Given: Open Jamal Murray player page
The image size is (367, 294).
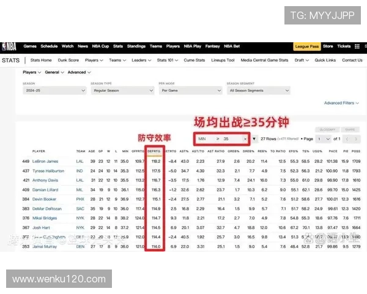Looking at the screenshot, I should coord(45,247).
